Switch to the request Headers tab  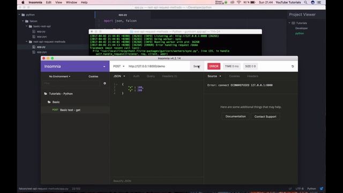[169, 76]
